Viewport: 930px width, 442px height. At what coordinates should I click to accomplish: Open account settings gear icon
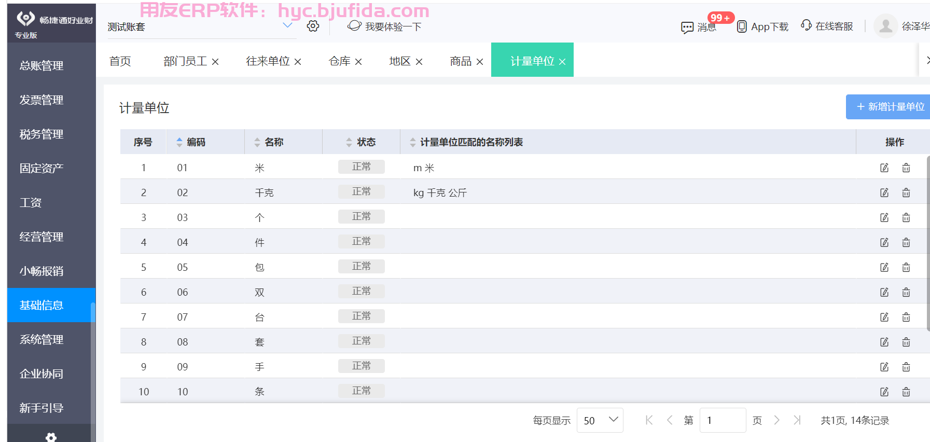[313, 26]
